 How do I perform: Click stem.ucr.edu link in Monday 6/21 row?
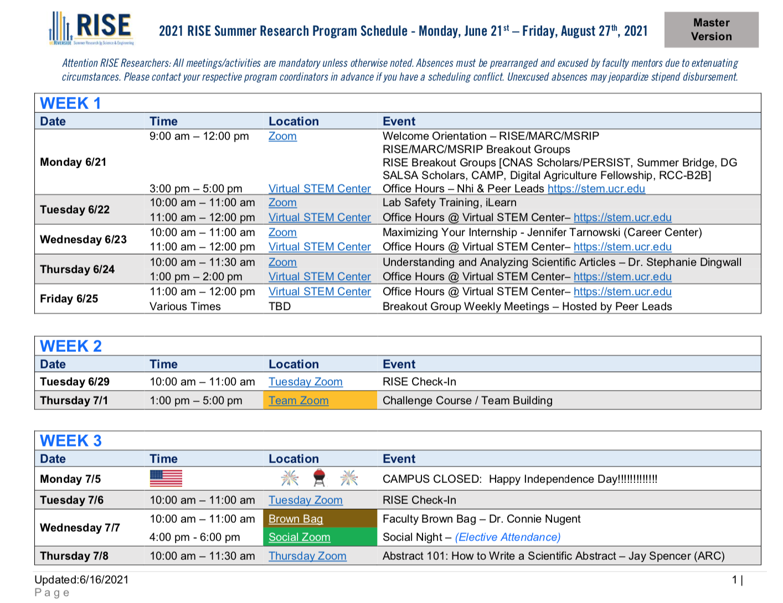[x=596, y=189]
